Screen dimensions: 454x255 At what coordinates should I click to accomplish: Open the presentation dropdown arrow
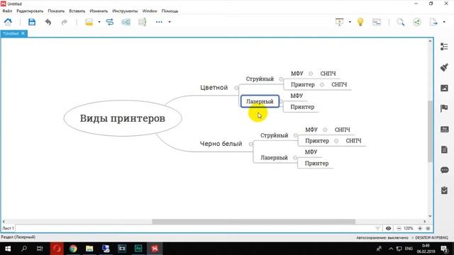(350, 22)
